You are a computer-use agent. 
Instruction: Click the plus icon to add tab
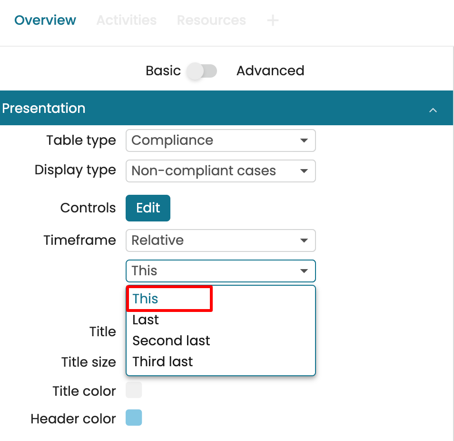(273, 20)
